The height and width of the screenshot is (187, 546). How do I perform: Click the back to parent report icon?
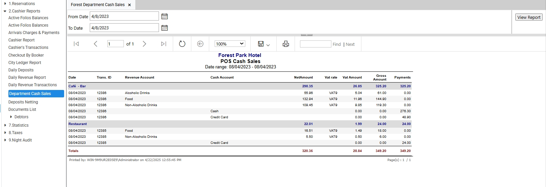tap(200, 44)
